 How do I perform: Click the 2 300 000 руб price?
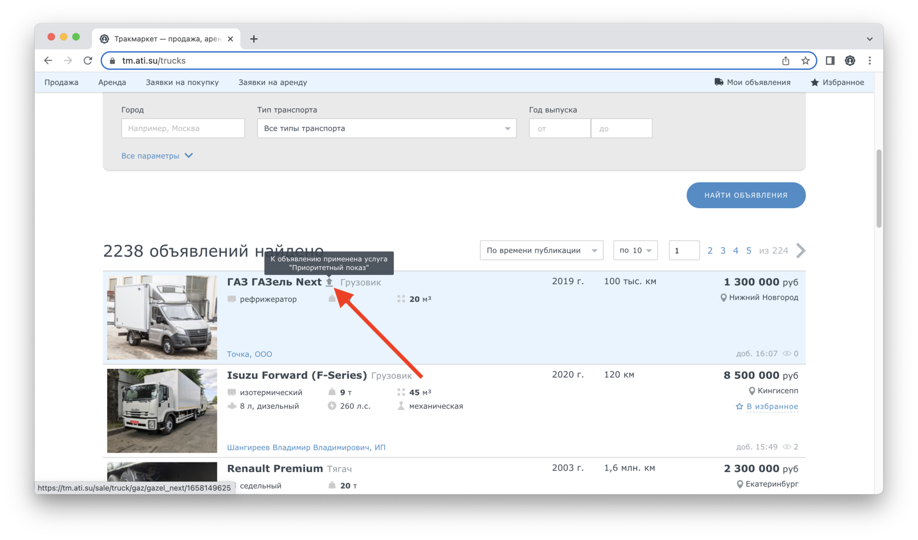point(761,469)
